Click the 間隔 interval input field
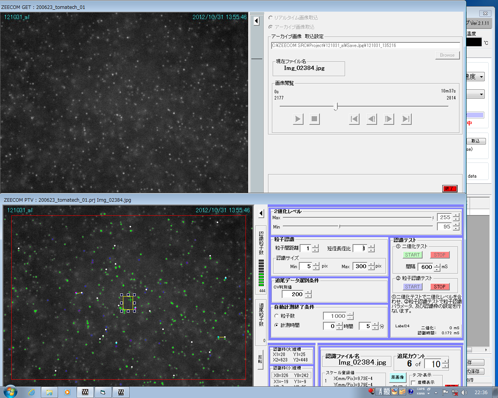The height and width of the screenshot is (398, 498). (425, 267)
